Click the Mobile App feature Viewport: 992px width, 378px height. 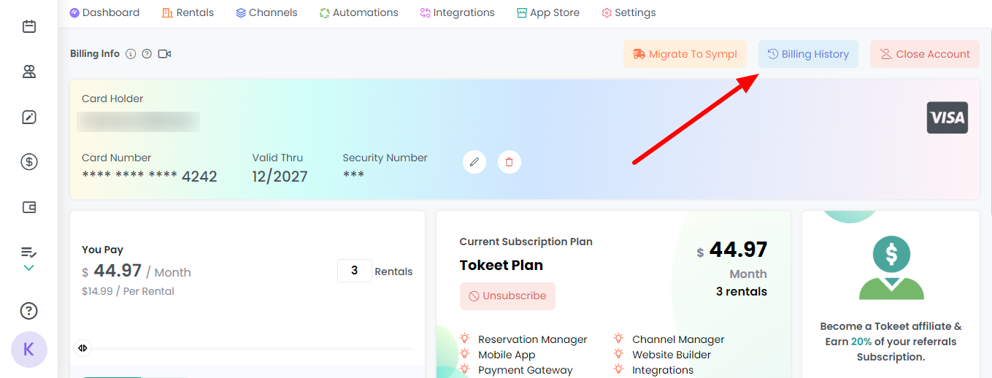pos(507,355)
